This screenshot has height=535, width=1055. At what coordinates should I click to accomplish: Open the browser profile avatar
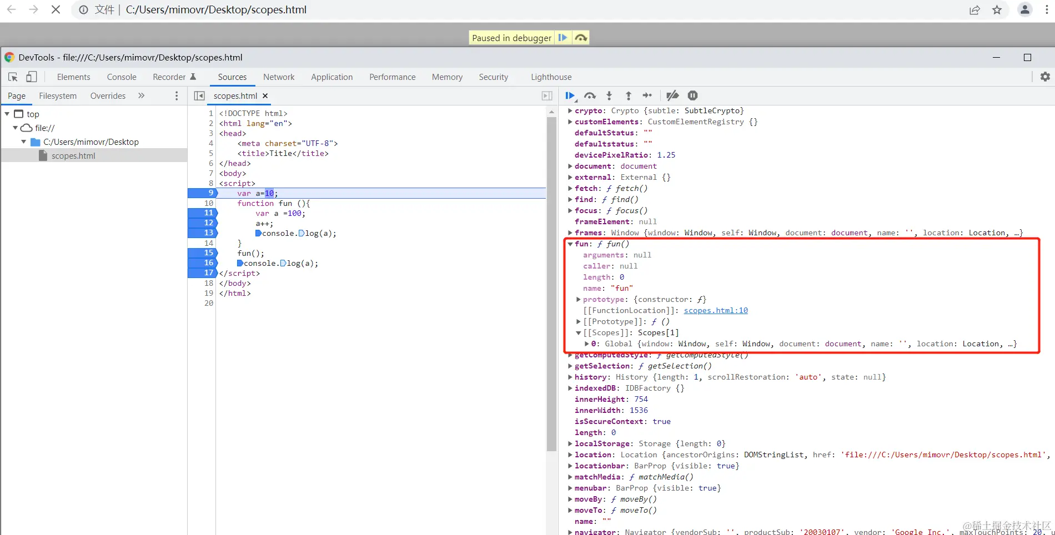click(x=1025, y=9)
